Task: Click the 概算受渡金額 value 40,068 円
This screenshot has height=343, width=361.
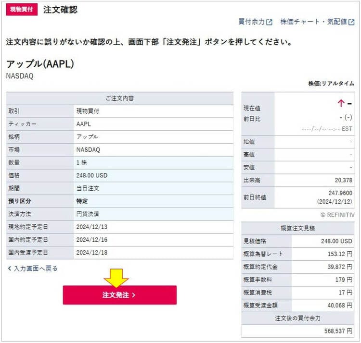Action: tap(340, 306)
